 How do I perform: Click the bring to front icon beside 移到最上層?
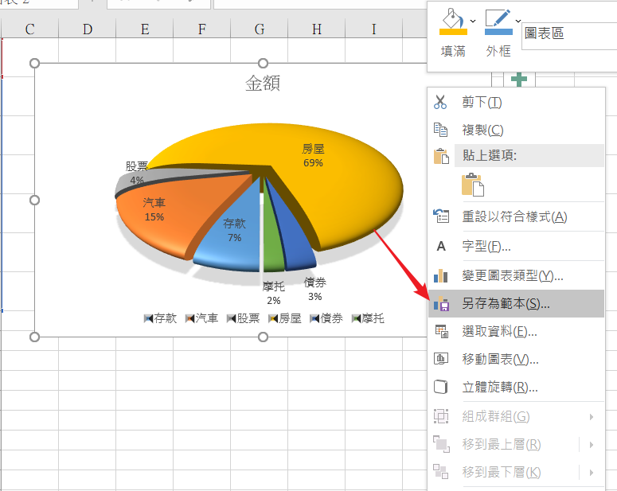point(441,444)
